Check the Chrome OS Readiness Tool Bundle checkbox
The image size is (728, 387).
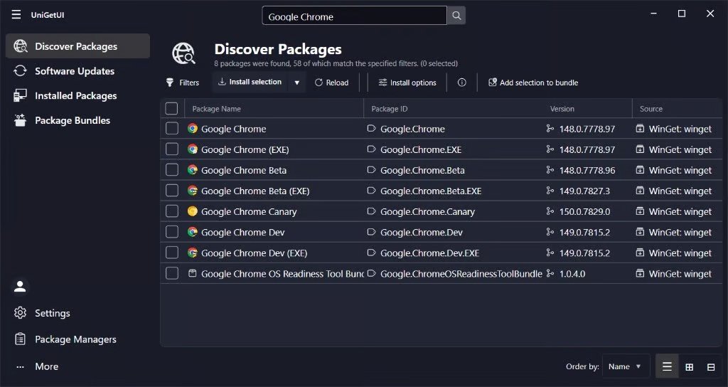coord(172,272)
